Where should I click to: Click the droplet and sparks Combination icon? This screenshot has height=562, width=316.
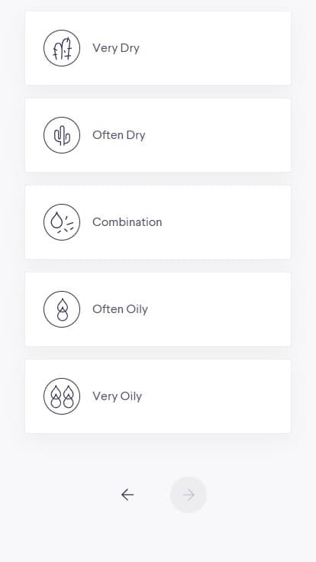click(x=62, y=222)
